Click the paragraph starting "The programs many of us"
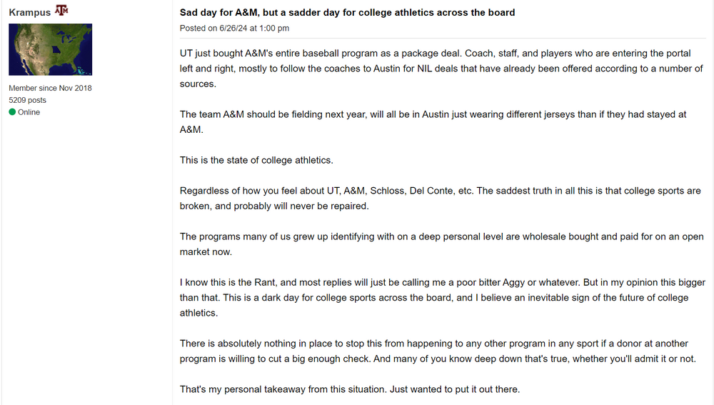 click(441, 244)
